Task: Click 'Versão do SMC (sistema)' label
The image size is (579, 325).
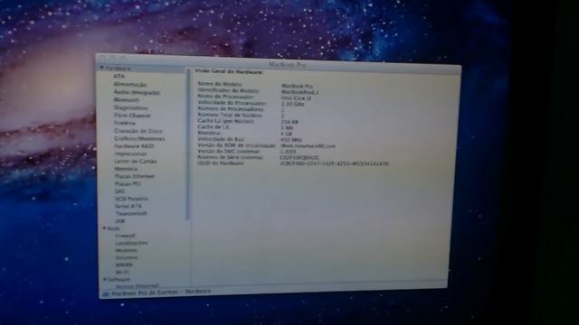Action: click(x=229, y=151)
